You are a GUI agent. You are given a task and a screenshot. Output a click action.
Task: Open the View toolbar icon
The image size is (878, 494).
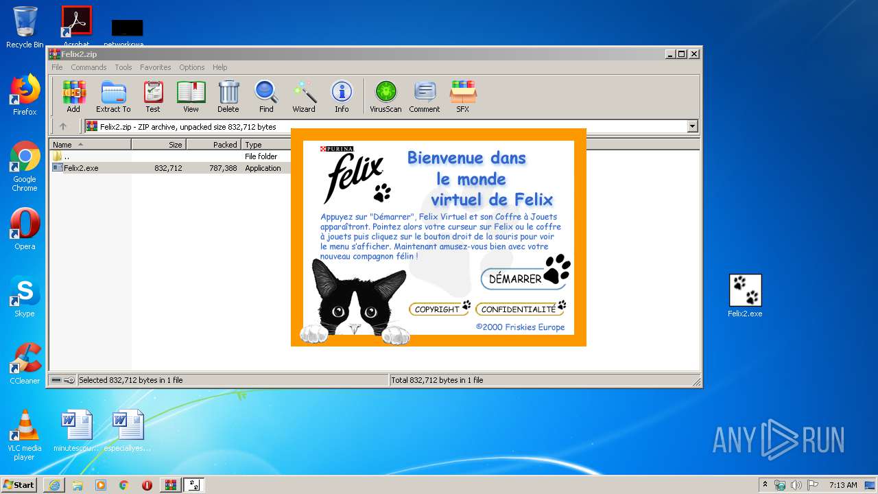tap(191, 96)
